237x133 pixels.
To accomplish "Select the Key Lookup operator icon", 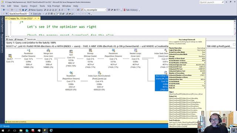I will [166, 73].
